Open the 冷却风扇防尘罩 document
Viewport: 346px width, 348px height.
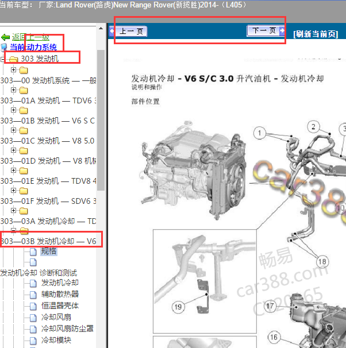point(67,328)
